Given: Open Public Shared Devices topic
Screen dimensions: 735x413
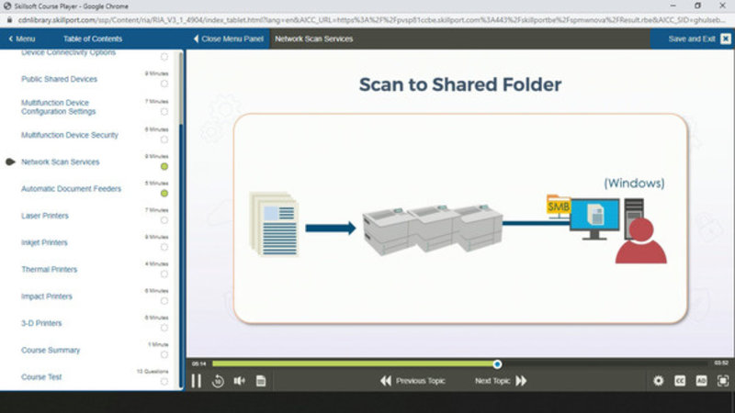Looking at the screenshot, I should point(59,79).
